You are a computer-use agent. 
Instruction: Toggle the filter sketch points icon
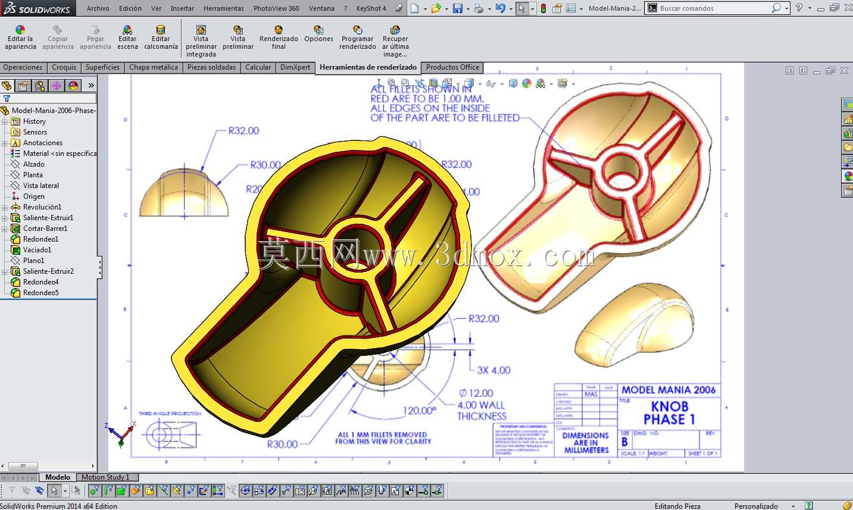[x=190, y=490]
